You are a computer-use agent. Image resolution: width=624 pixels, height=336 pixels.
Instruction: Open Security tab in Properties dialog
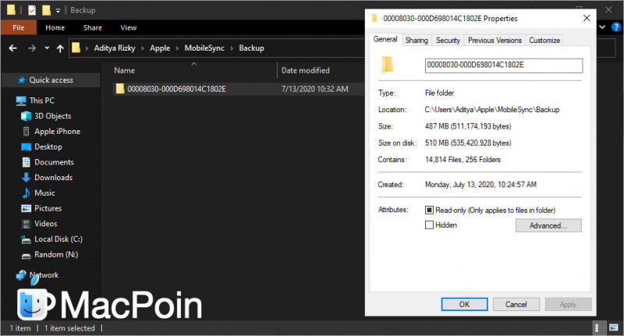pos(448,41)
